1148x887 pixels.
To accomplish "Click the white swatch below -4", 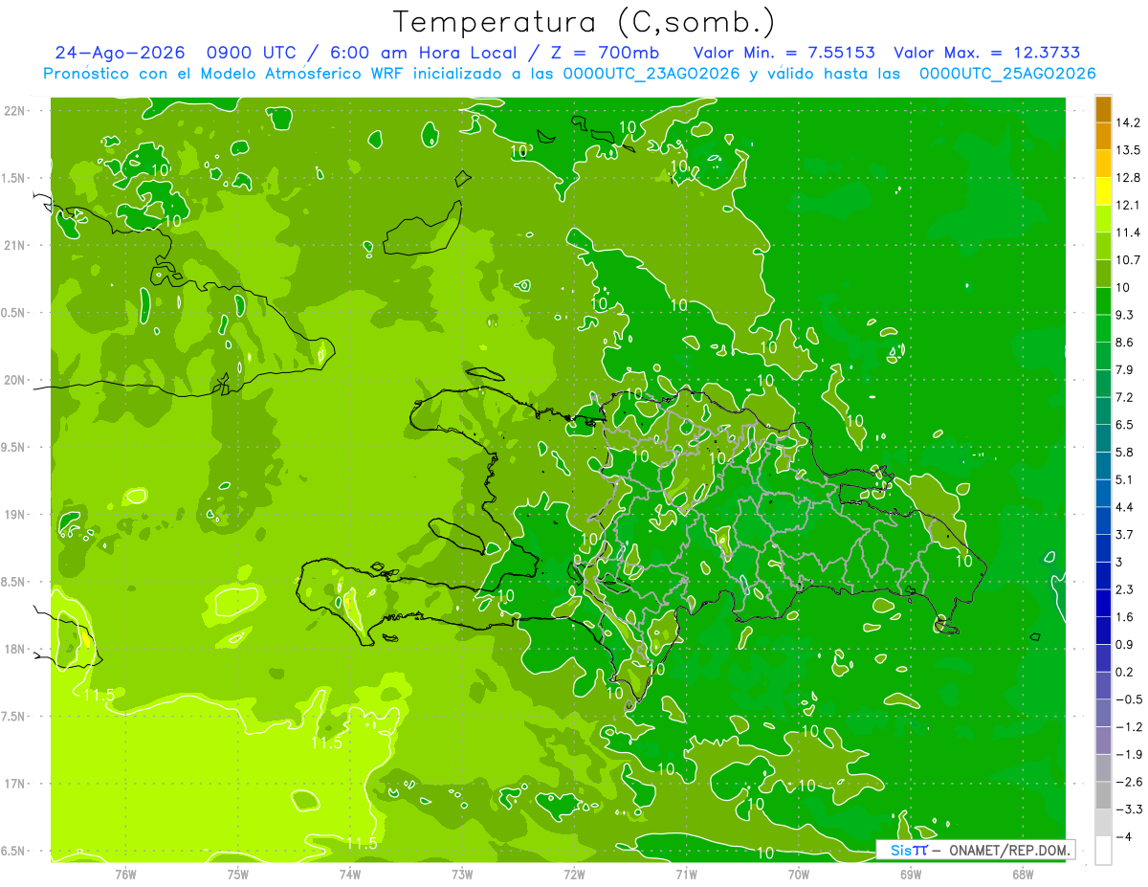I will pos(1103,851).
